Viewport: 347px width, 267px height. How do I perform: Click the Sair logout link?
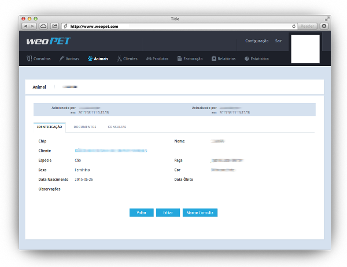point(278,41)
